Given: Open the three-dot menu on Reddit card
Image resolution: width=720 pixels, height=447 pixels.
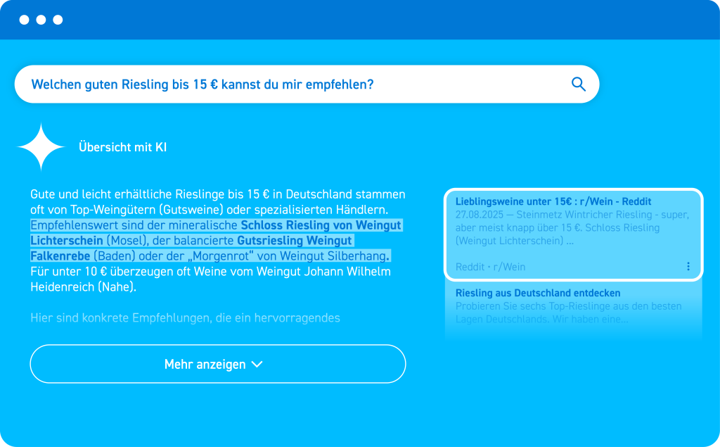Looking at the screenshot, I should pos(688,266).
